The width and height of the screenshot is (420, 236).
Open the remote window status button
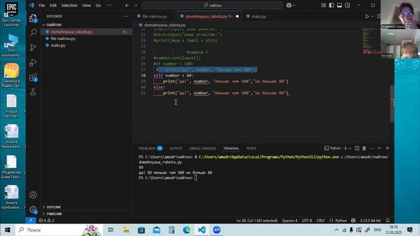(31, 220)
